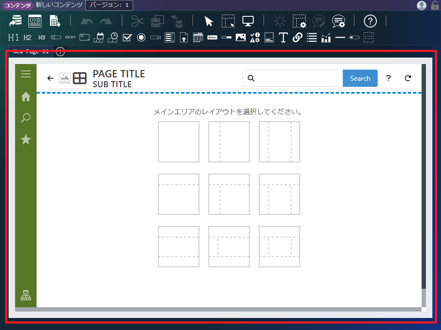The height and width of the screenshot is (330, 441).
Task: Click the padlock lock icon
Action: click(435, 5)
